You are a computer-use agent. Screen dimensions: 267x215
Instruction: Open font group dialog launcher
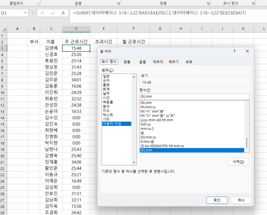[x=118, y=4]
